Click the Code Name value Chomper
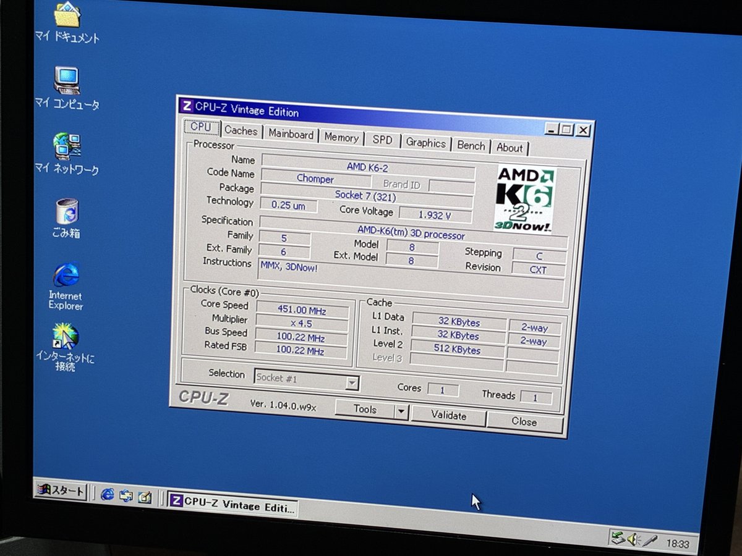Screen dimensions: 742x556 coord(315,179)
